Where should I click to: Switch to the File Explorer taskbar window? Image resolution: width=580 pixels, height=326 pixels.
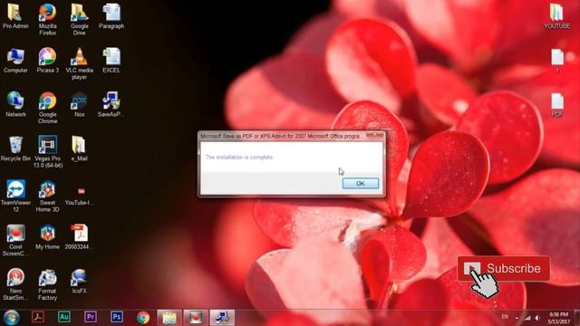(x=169, y=318)
